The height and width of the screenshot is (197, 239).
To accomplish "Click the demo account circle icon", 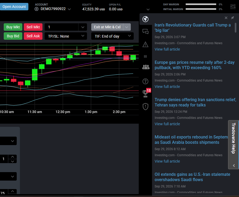I will [x=37, y=9].
